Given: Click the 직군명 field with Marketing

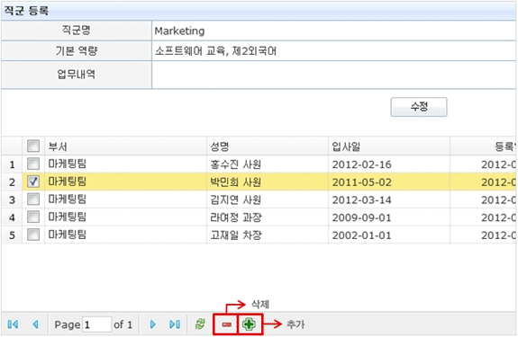Looking at the screenshot, I should [333, 31].
